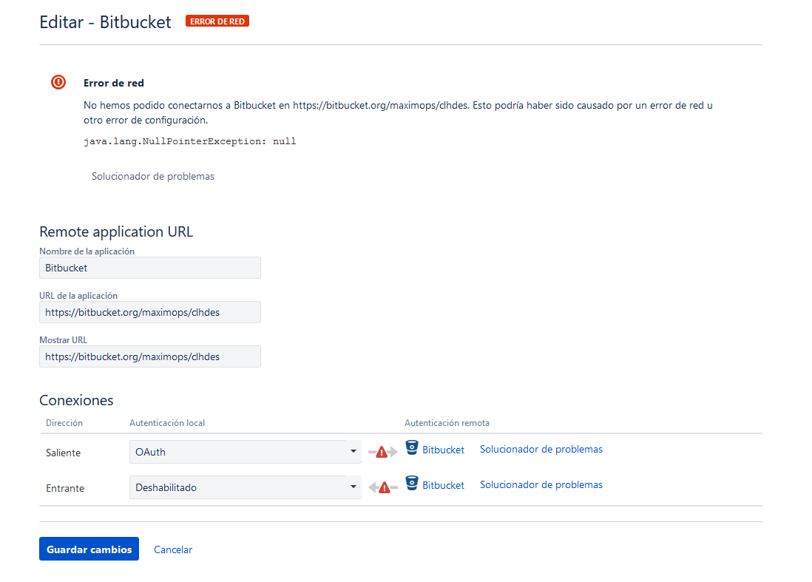The width and height of the screenshot is (812, 582).
Task: Open Solucionador de problemas for outgoing connection
Action: click(x=541, y=450)
